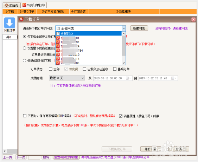Screen dimensions: 198x162
Task: Check the 已发货及已签收 checkbox
Action: point(84,69)
